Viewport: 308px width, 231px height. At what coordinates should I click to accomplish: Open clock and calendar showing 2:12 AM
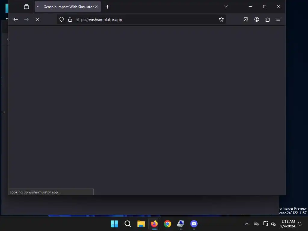point(288,224)
